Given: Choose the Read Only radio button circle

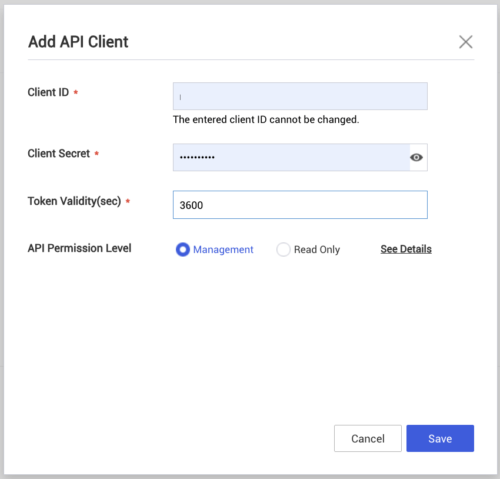Looking at the screenshot, I should click(x=284, y=250).
